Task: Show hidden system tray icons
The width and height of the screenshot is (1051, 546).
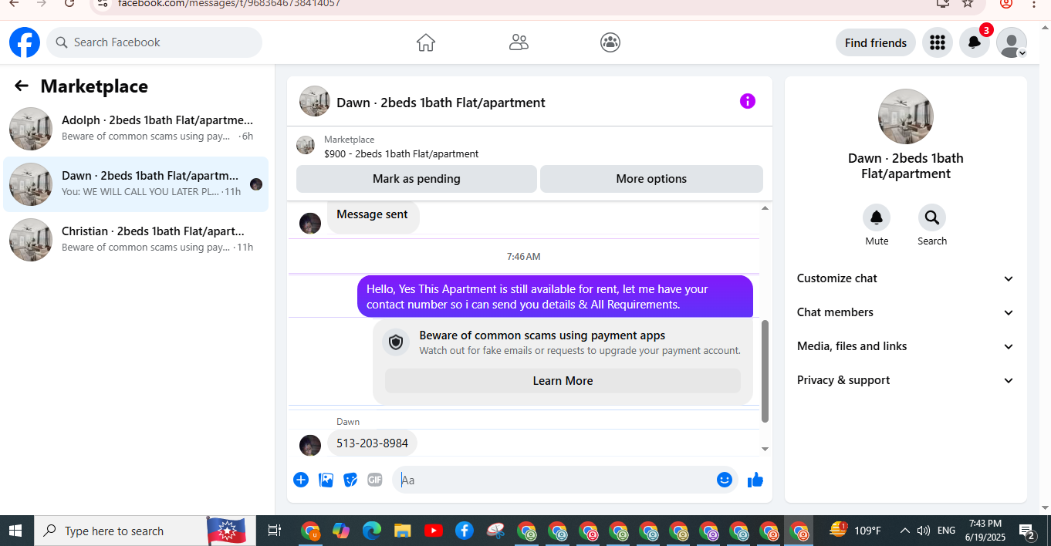Action: (x=904, y=531)
